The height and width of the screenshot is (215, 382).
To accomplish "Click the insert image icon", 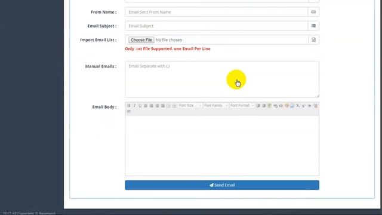I will [x=269, y=106].
